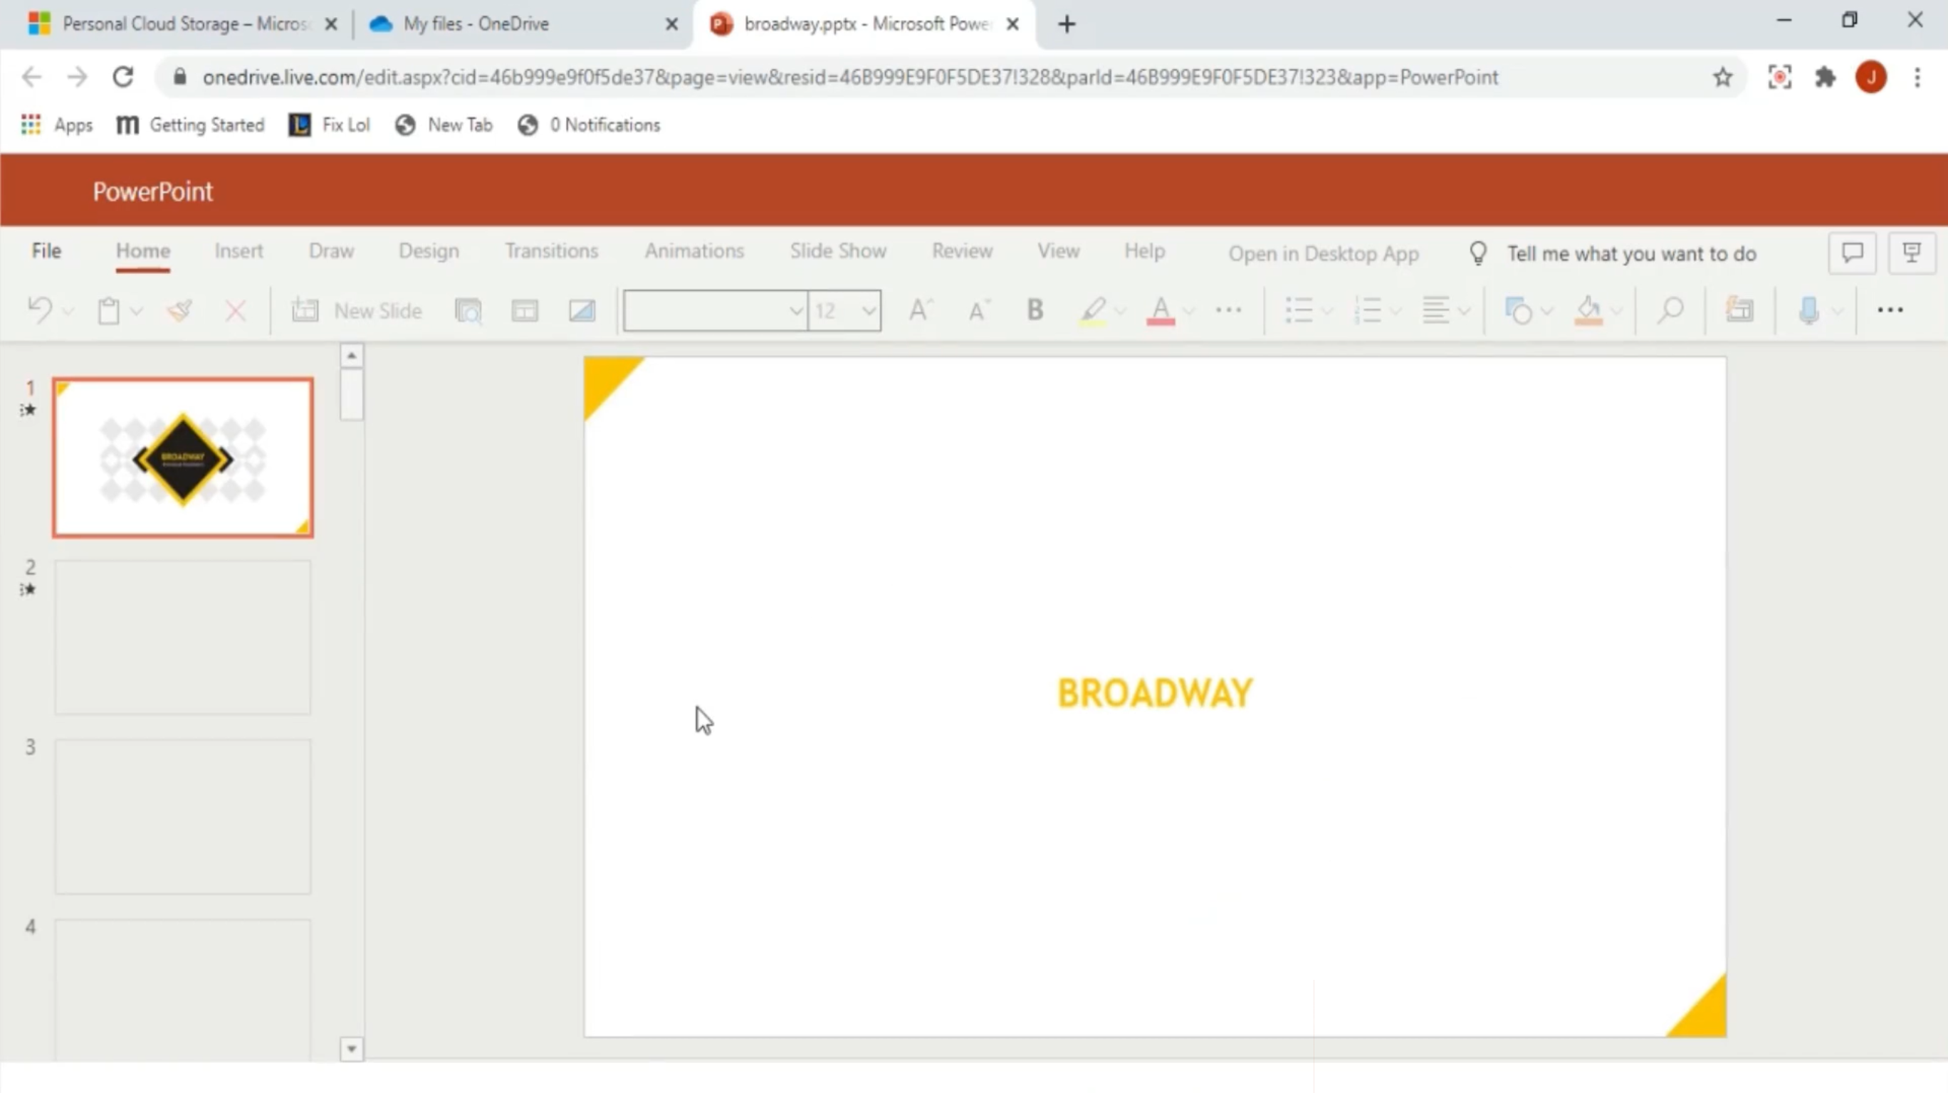Switch to the Insert ribbon tab
Viewport: 1948px width, 1093px height.
coord(239,251)
